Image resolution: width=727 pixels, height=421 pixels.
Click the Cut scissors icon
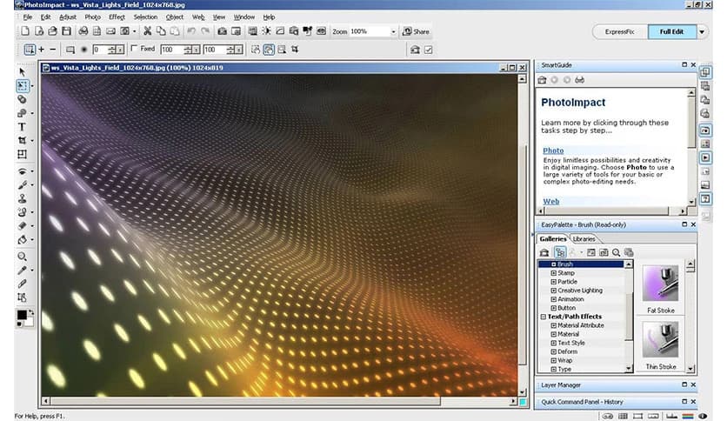click(x=148, y=31)
